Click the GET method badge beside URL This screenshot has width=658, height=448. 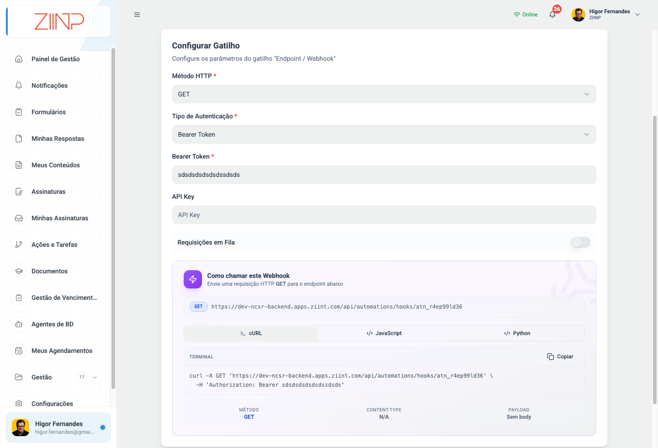pyautogui.click(x=198, y=307)
